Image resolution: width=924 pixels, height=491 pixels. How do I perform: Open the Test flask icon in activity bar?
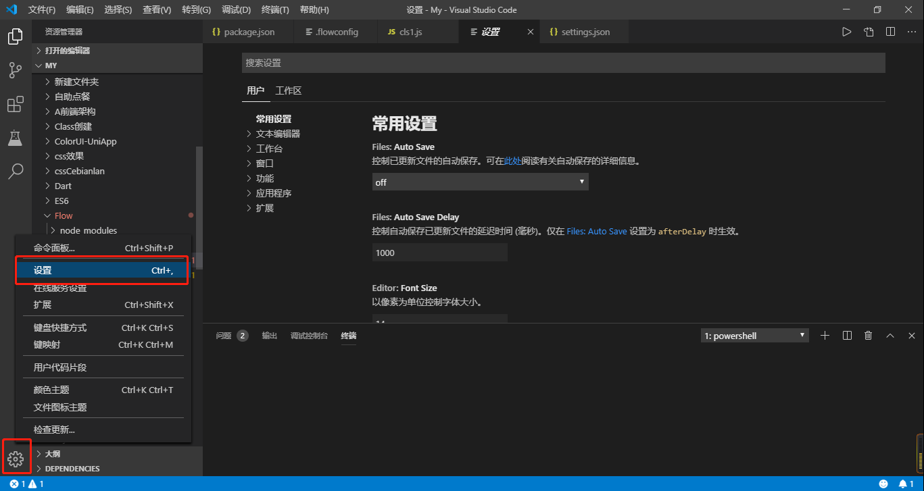pyautogui.click(x=16, y=138)
